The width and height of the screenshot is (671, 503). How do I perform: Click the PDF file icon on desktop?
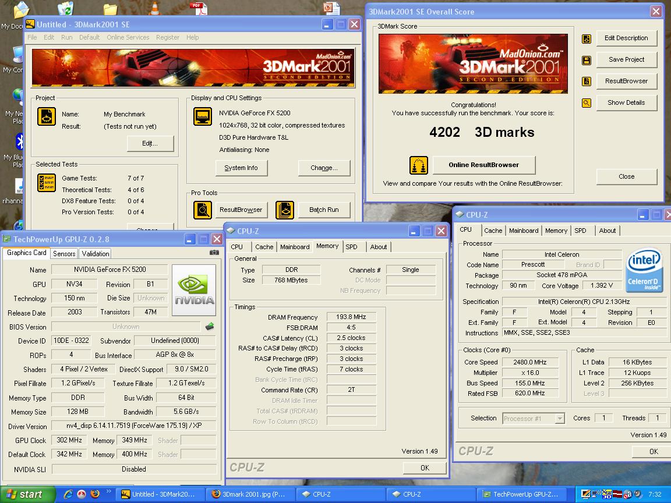(199, 8)
